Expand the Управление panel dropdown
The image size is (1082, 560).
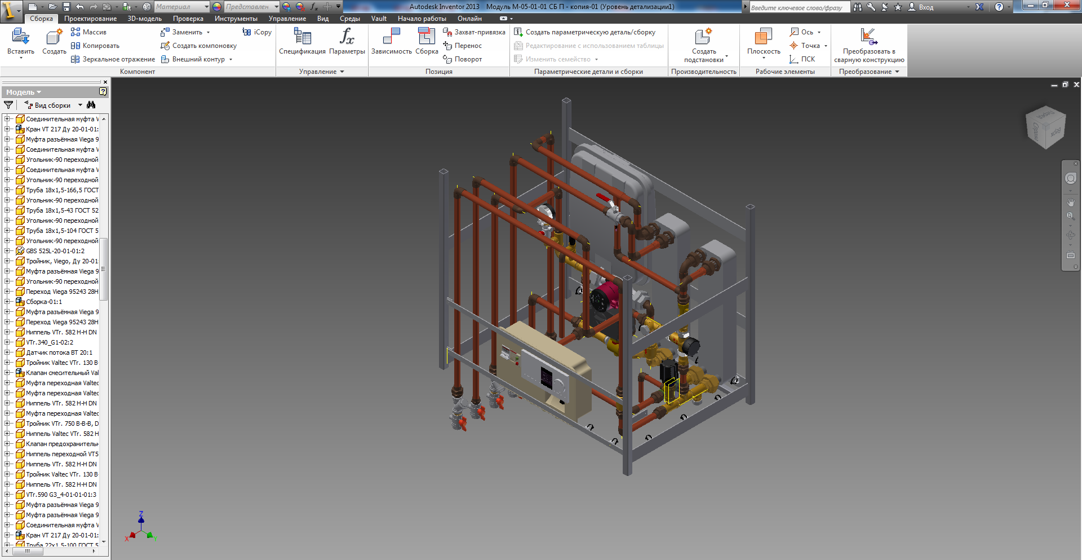click(x=342, y=72)
